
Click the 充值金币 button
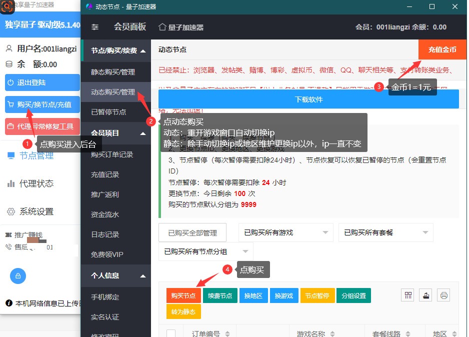tap(442, 49)
